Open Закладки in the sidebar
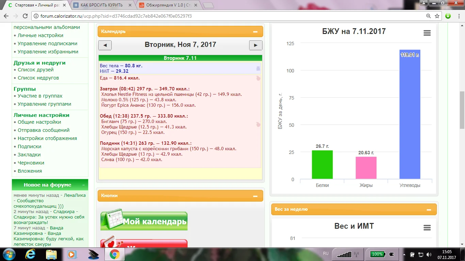The image size is (465, 261). pyautogui.click(x=29, y=155)
